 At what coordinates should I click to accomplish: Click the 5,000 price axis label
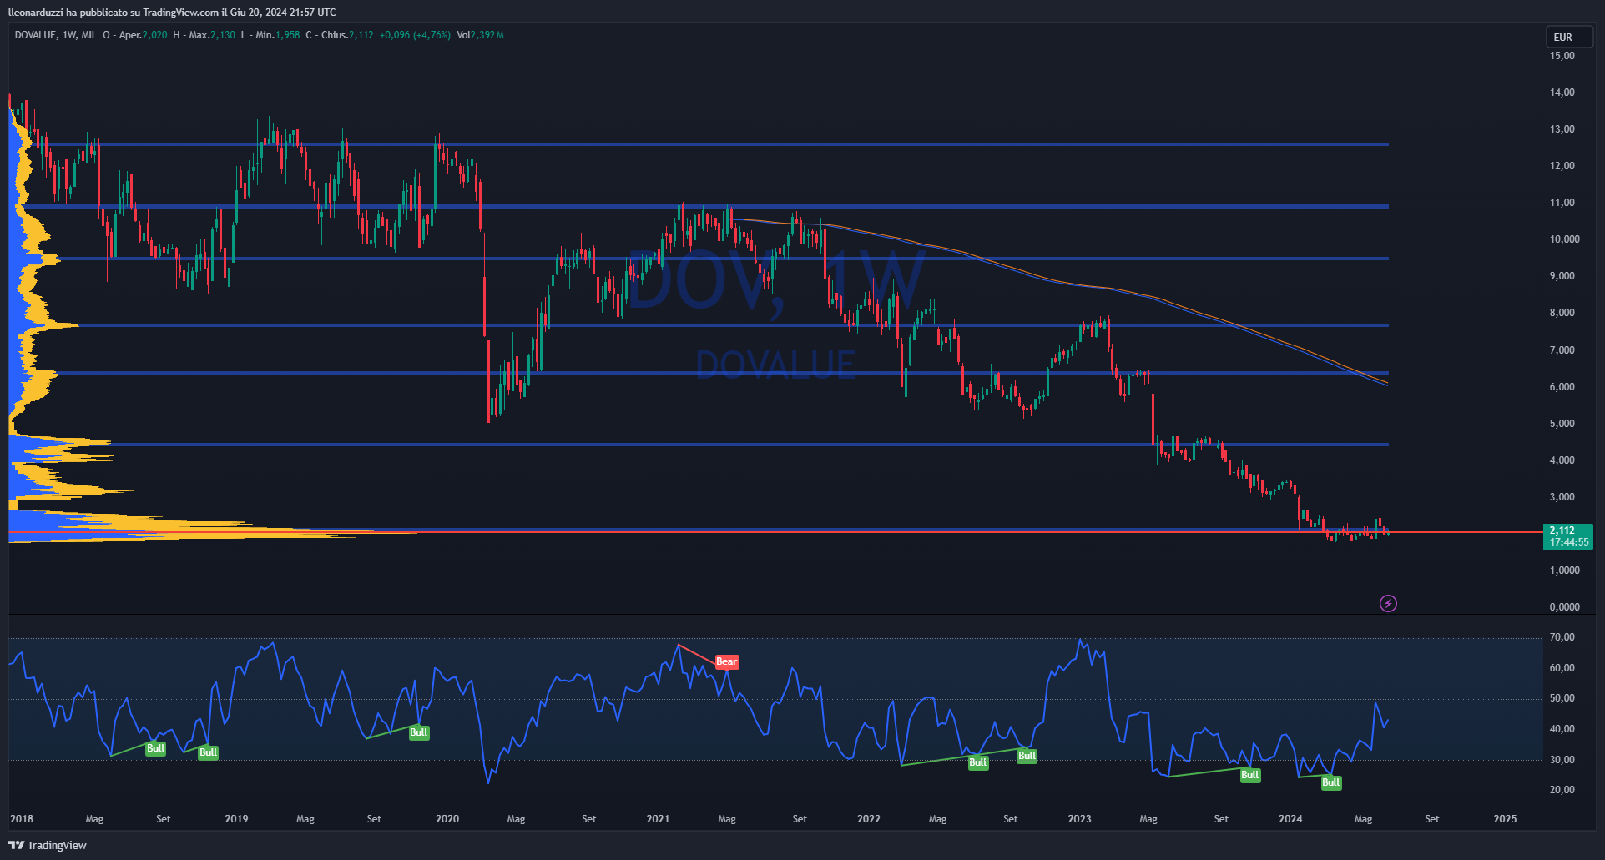(1562, 424)
